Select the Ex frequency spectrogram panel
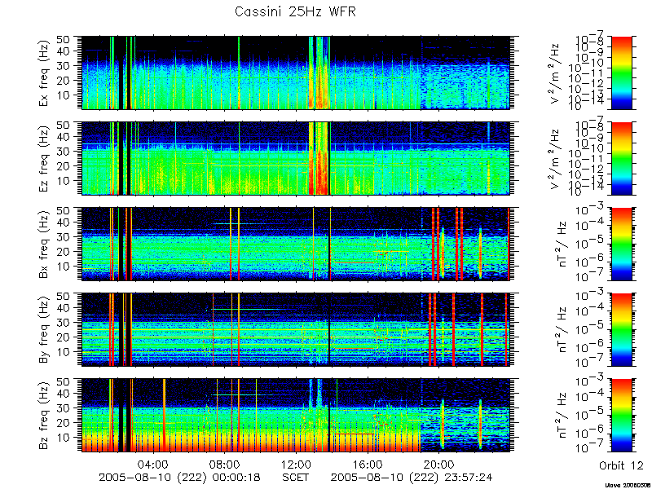The width and height of the screenshot is (652, 489). coord(296,73)
